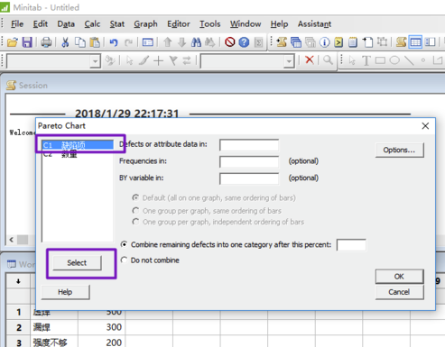Click the Session Window scroll icon at right
Screen dimensions: 445x347
[402, 42]
